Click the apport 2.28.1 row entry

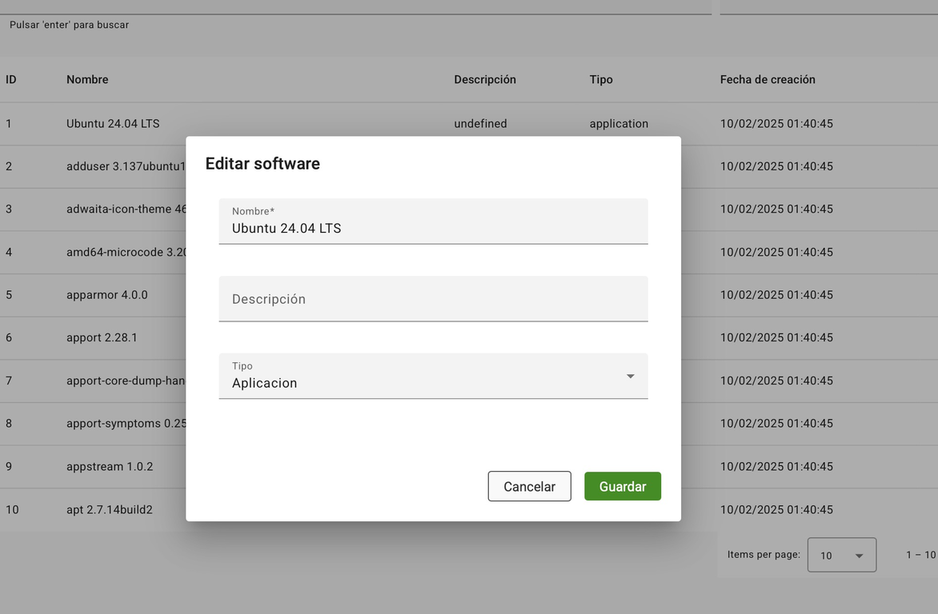102,338
